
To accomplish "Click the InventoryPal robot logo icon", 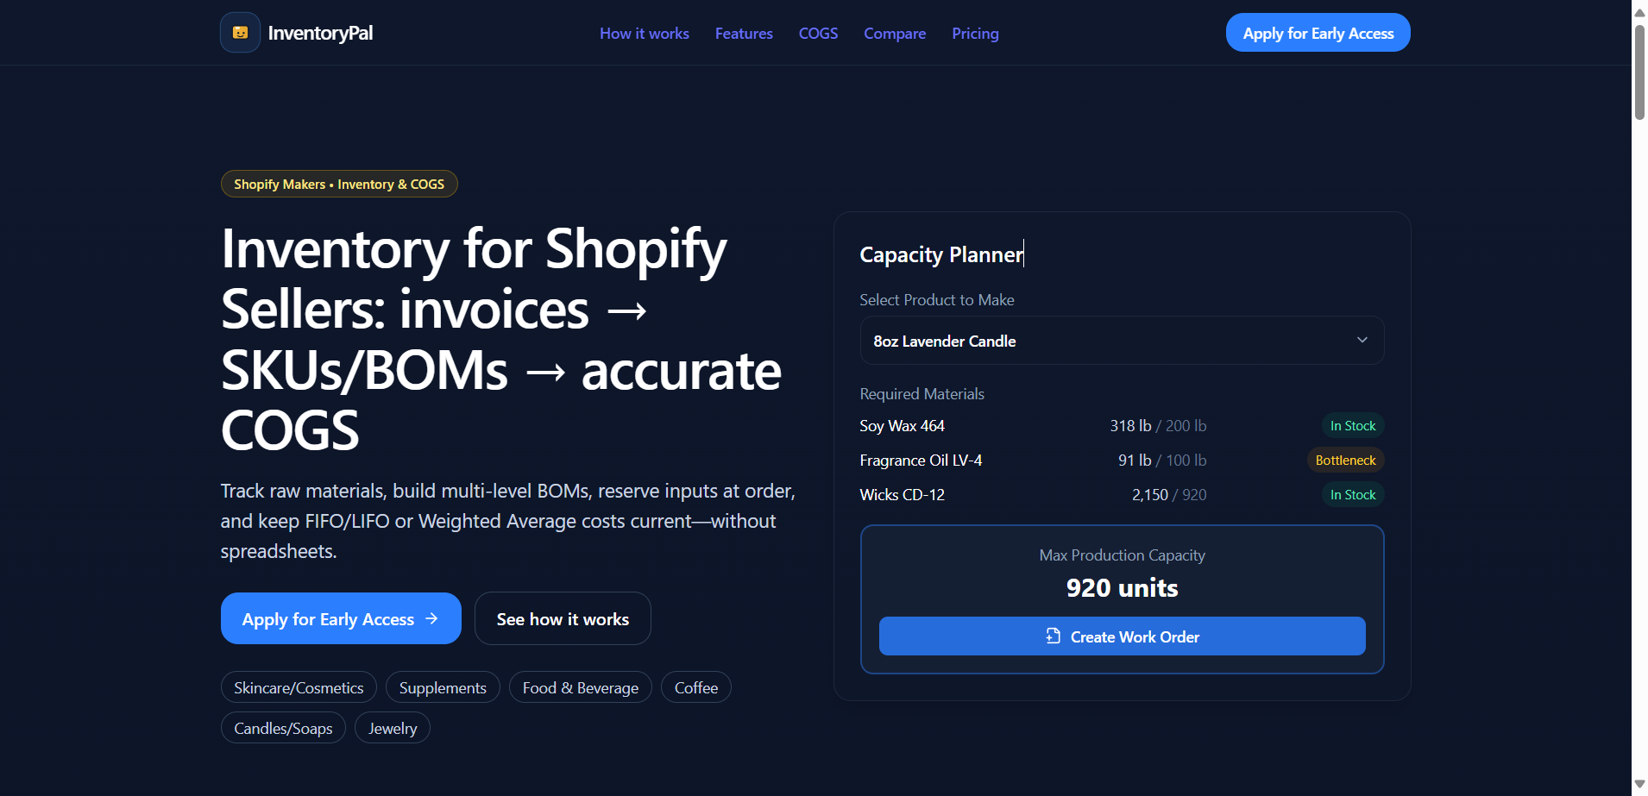I will (239, 32).
